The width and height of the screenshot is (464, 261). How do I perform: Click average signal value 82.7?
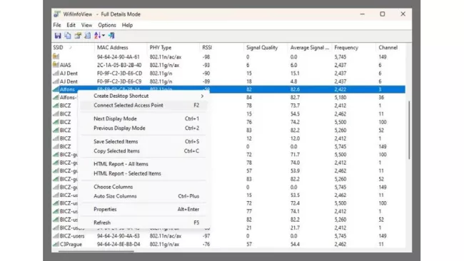coord(295,98)
